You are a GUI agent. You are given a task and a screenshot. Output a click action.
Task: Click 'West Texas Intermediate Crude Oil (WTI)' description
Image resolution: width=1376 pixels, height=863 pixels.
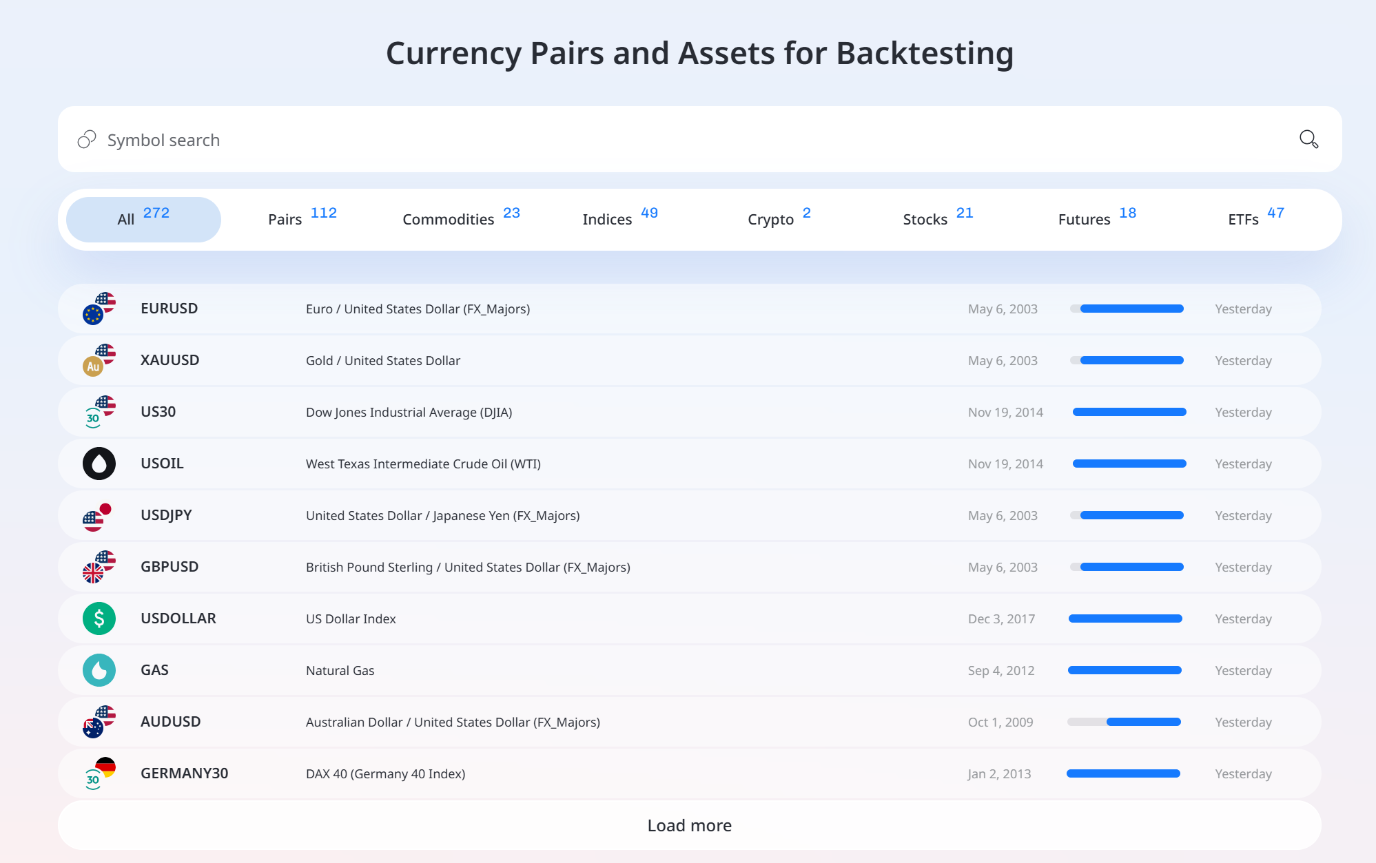click(x=423, y=464)
